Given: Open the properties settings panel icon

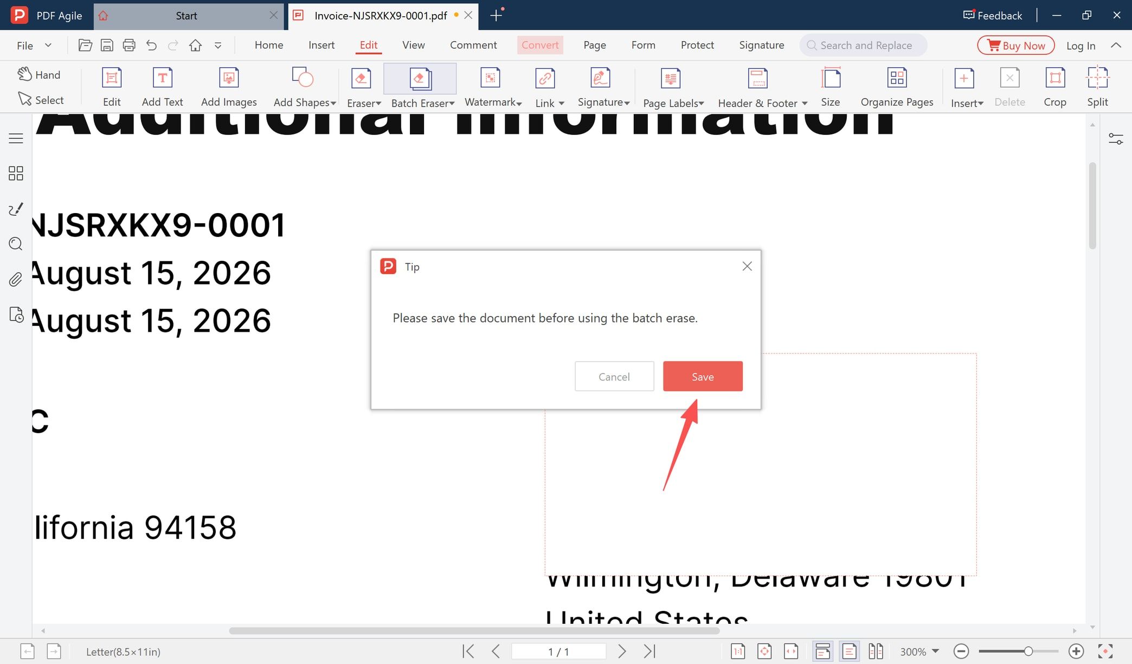Looking at the screenshot, I should (x=1116, y=139).
